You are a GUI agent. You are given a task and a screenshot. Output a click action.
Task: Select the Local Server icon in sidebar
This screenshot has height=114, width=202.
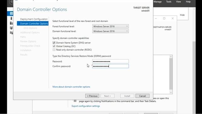[x=11, y=18]
